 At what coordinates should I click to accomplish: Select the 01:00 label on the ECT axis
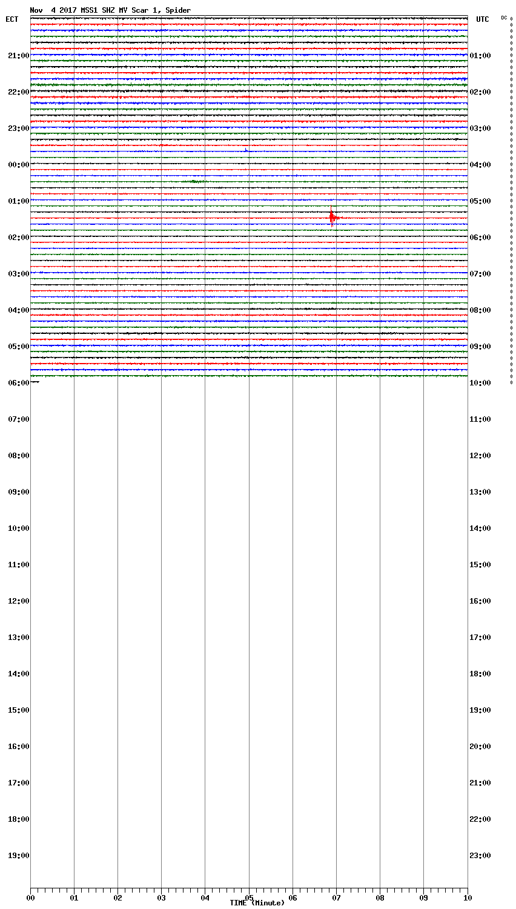[19, 201]
